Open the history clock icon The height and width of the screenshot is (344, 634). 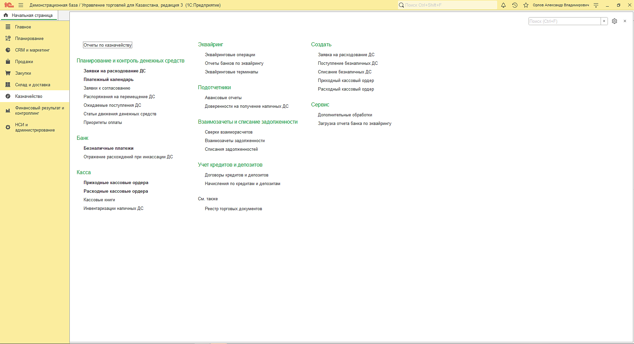(515, 5)
